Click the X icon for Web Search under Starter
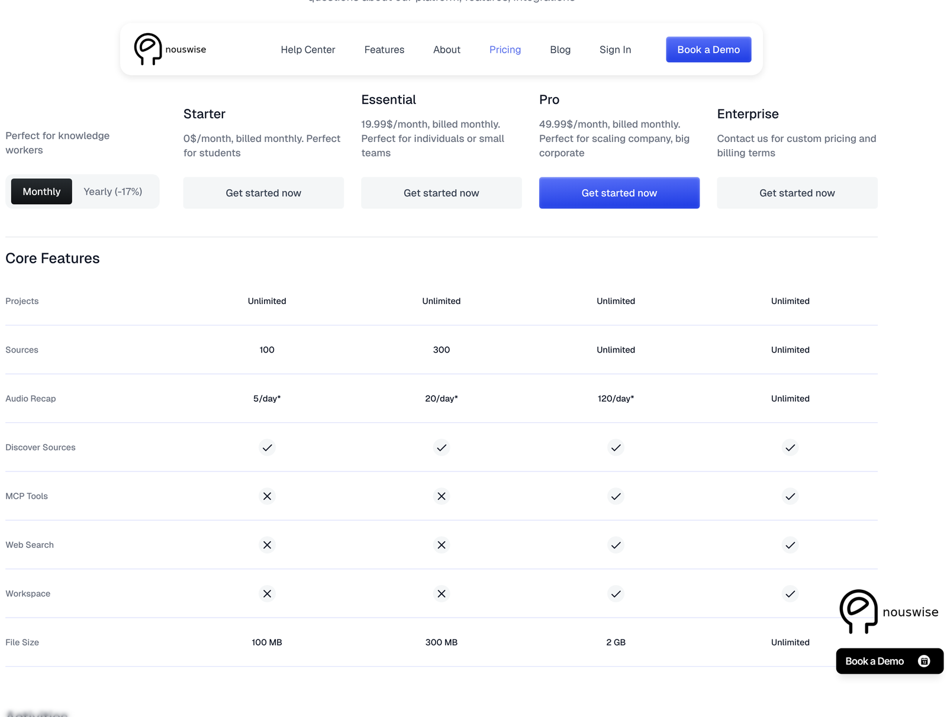Image resolution: width=947 pixels, height=717 pixels. [267, 545]
